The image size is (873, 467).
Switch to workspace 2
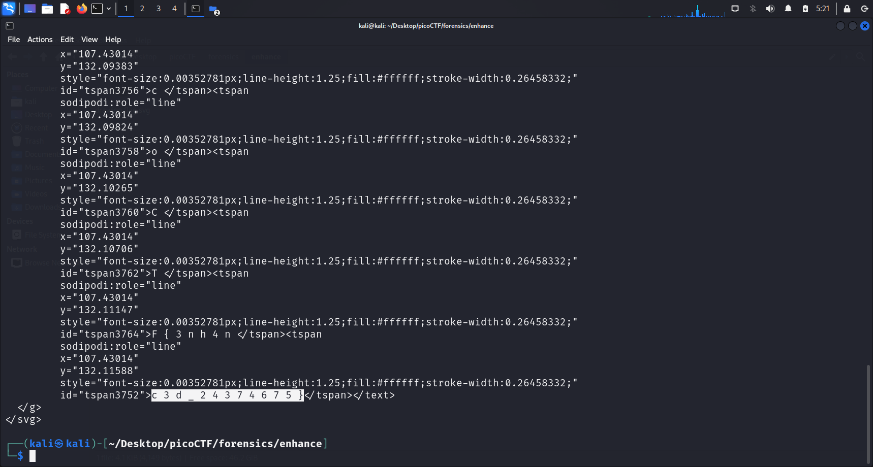142,9
